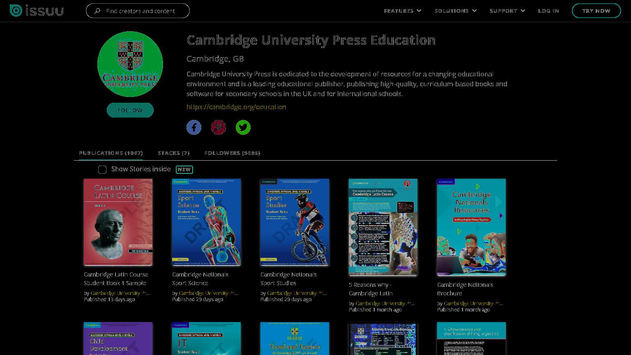Open the Pinterest profile icon
This screenshot has height=355, width=631.
pyautogui.click(x=219, y=127)
